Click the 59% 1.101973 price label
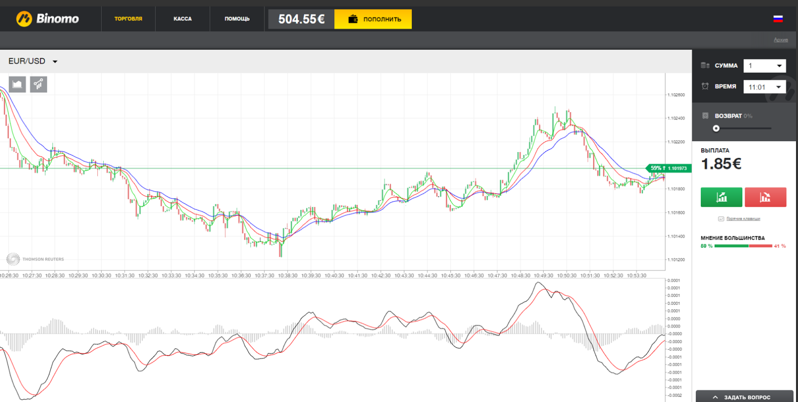The width and height of the screenshot is (798, 402). [x=668, y=168]
